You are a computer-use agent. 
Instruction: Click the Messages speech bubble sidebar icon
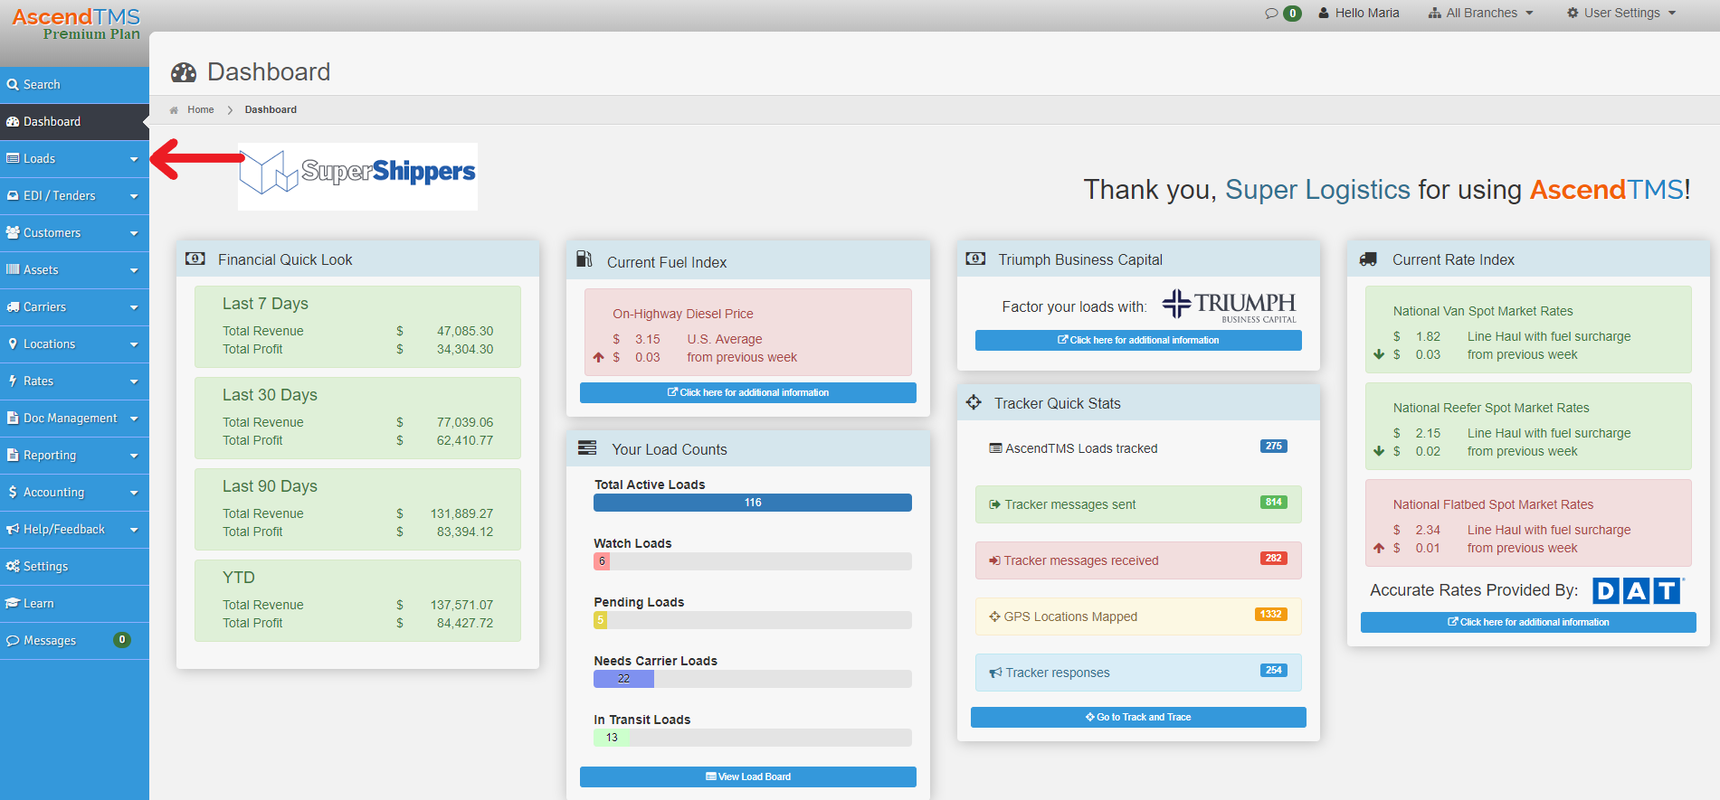[x=13, y=640]
